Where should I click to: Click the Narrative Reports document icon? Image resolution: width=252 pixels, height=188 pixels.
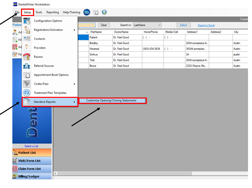27,102
